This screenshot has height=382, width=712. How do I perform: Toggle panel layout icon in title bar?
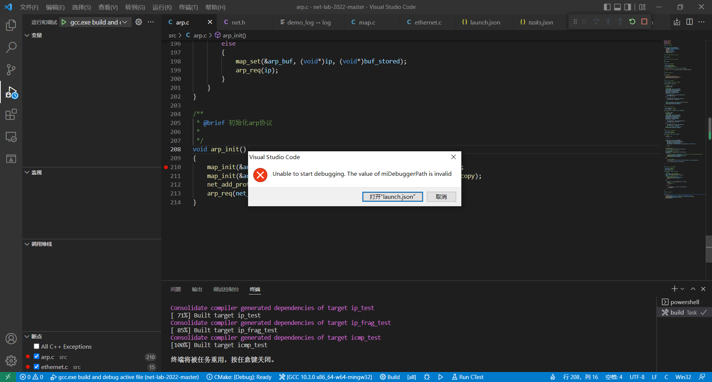point(617,7)
